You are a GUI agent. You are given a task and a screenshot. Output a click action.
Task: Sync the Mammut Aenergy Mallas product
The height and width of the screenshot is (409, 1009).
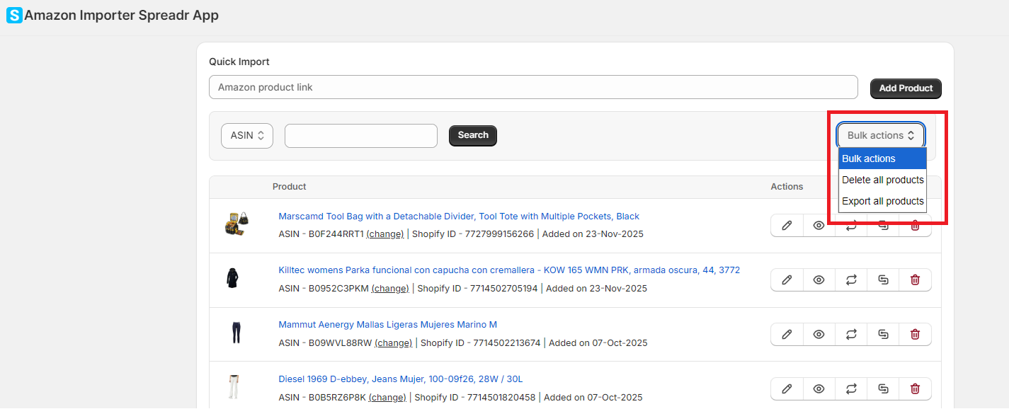coord(851,334)
